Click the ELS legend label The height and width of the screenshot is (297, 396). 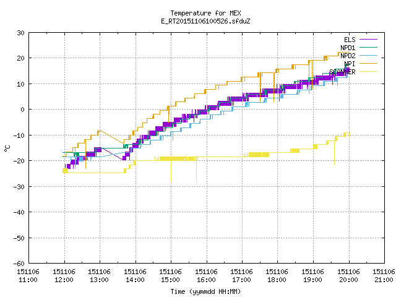click(x=350, y=40)
